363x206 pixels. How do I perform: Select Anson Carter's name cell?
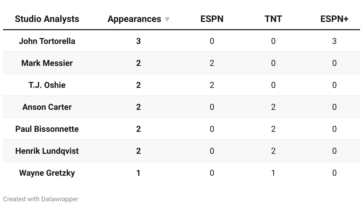tap(47, 107)
